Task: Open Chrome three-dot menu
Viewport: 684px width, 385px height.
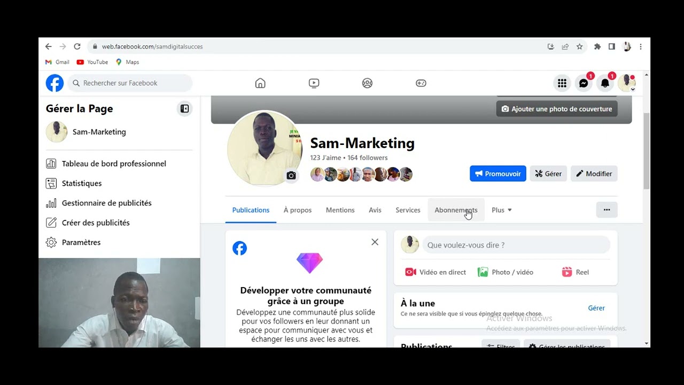Action: 641,47
